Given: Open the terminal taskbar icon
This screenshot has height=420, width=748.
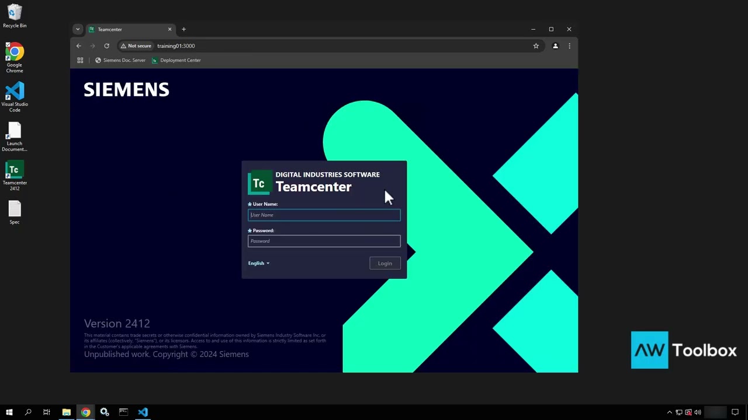Looking at the screenshot, I should [x=123, y=412].
